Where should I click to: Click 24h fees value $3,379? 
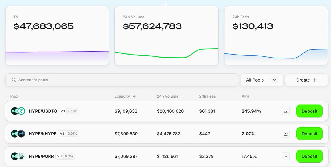(x=206, y=156)
